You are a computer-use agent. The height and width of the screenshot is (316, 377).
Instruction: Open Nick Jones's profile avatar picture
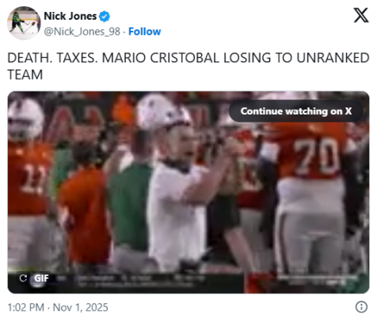point(24,24)
